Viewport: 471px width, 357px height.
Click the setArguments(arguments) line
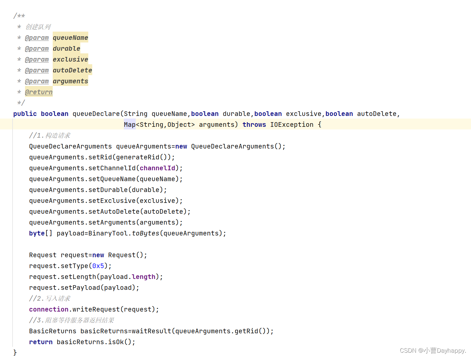(106, 222)
